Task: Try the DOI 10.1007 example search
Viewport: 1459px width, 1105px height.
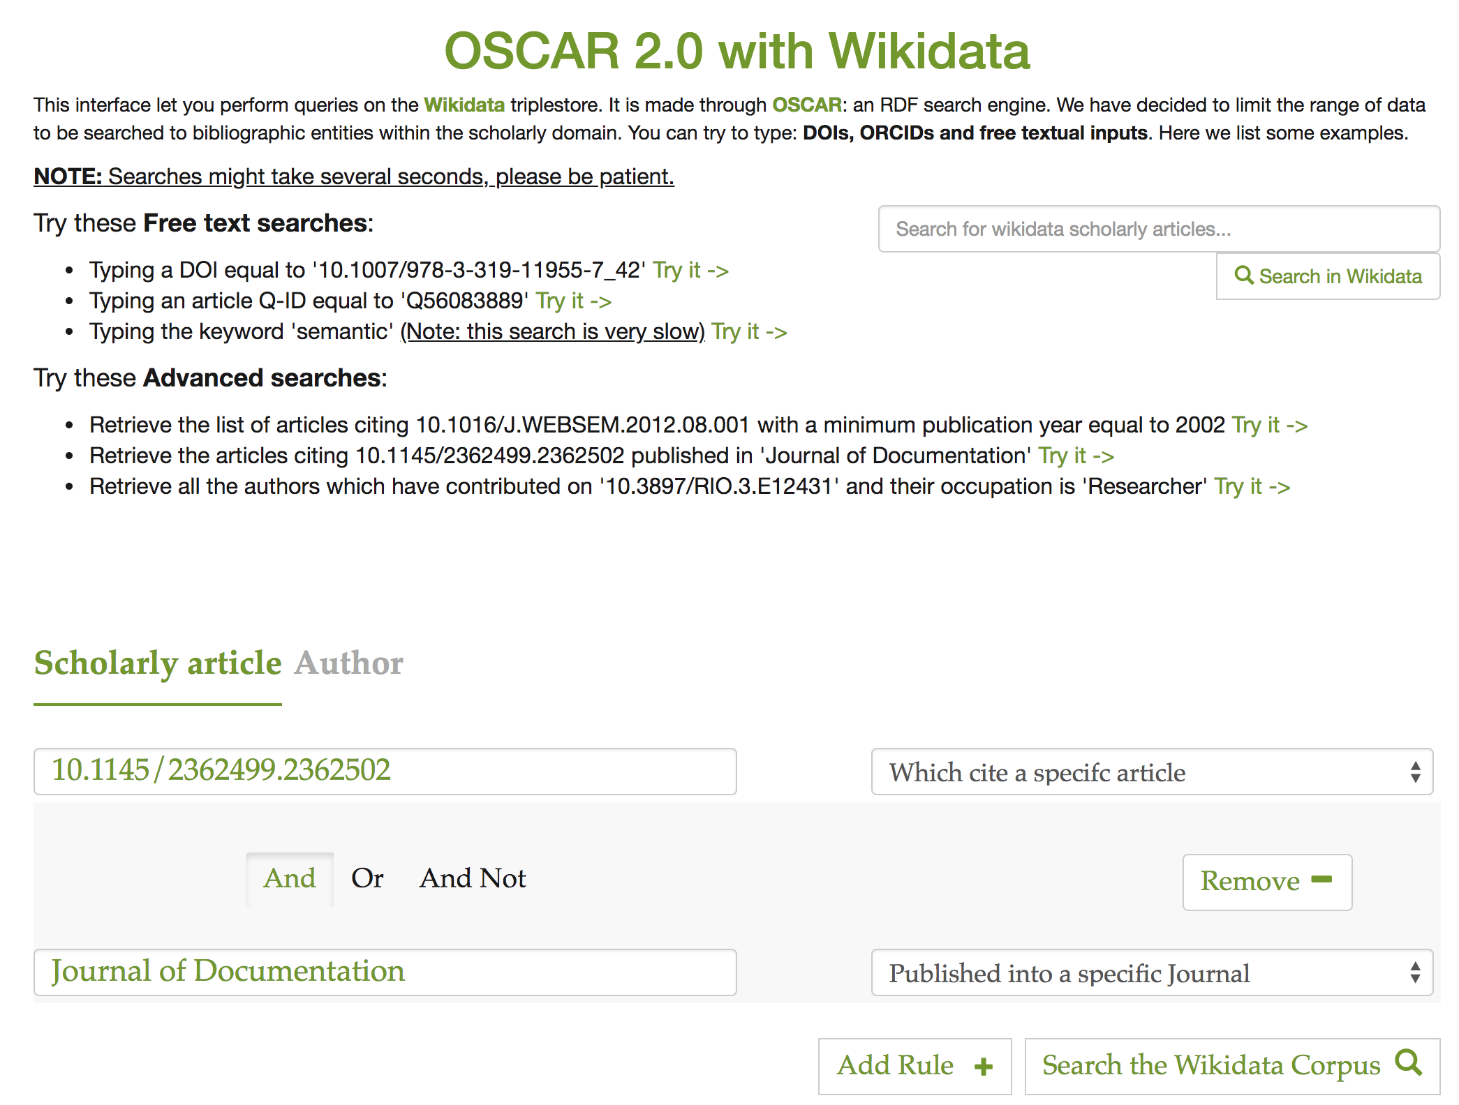Action: [x=690, y=270]
